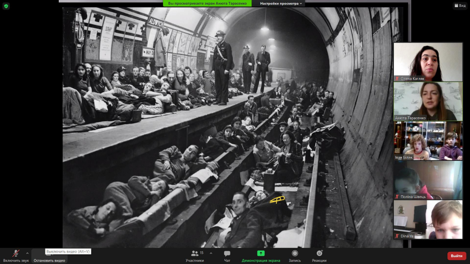The height and width of the screenshot is (264, 470).
Task: Select Анюта Тарасенко video thumbnail
Action: click(x=428, y=101)
